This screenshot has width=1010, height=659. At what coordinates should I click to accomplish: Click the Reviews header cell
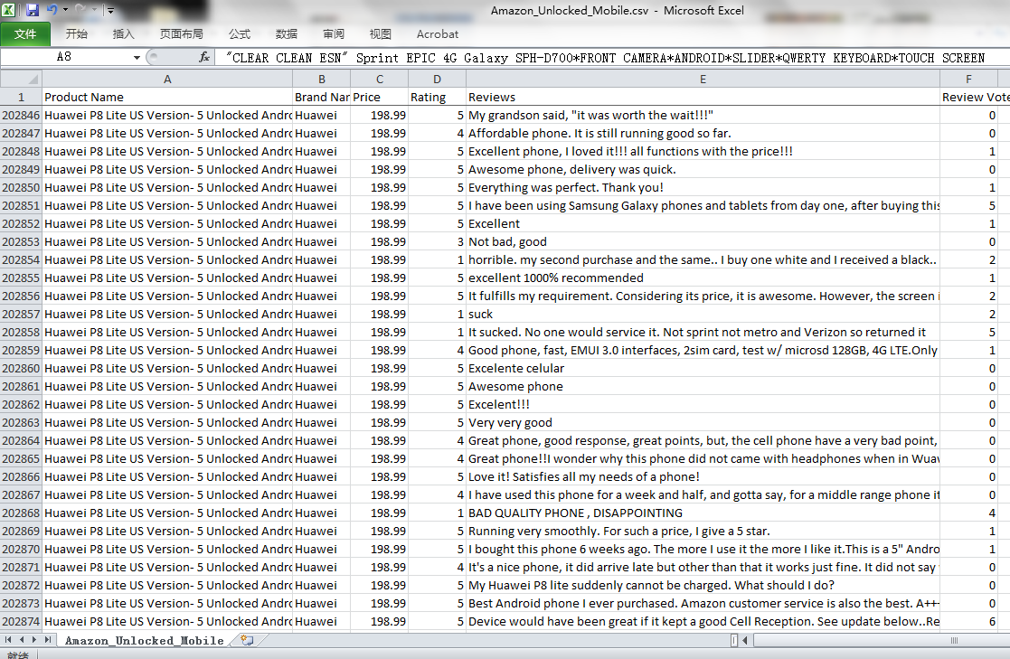pyautogui.click(x=703, y=98)
